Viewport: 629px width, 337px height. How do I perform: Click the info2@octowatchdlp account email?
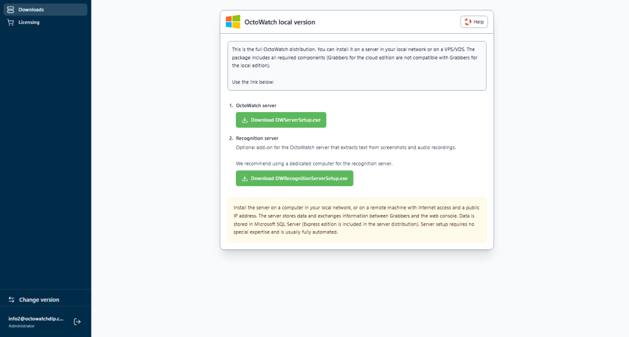pyautogui.click(x=36, y=319)
